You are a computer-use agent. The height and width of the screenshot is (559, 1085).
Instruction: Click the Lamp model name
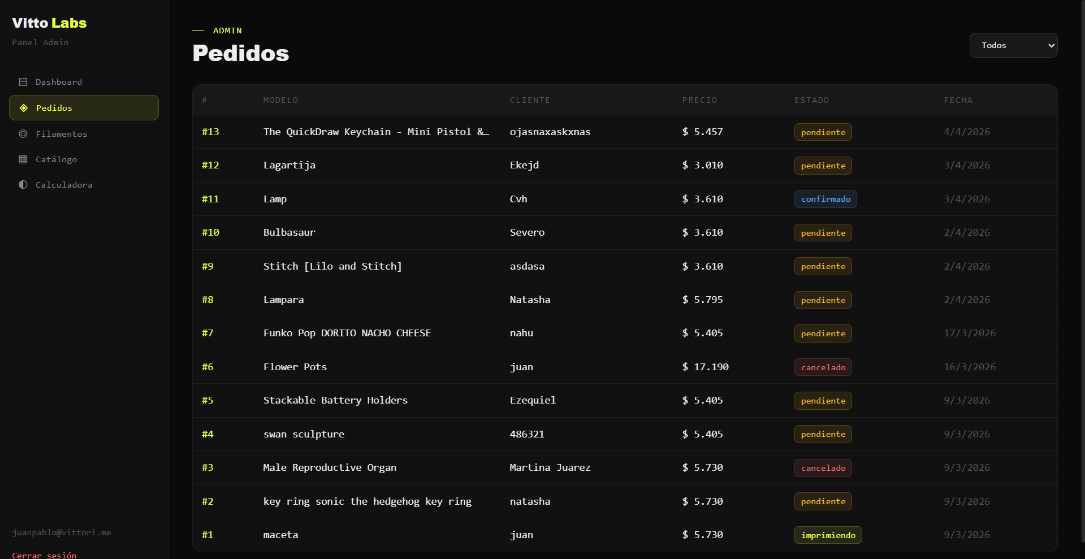point(275,199)
